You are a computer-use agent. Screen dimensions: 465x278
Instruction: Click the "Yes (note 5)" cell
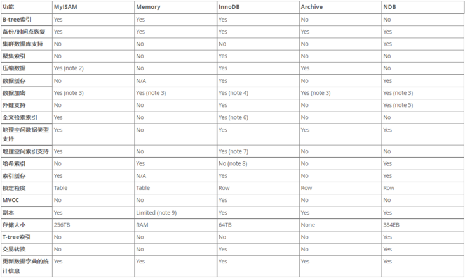(x=398, y=105)
